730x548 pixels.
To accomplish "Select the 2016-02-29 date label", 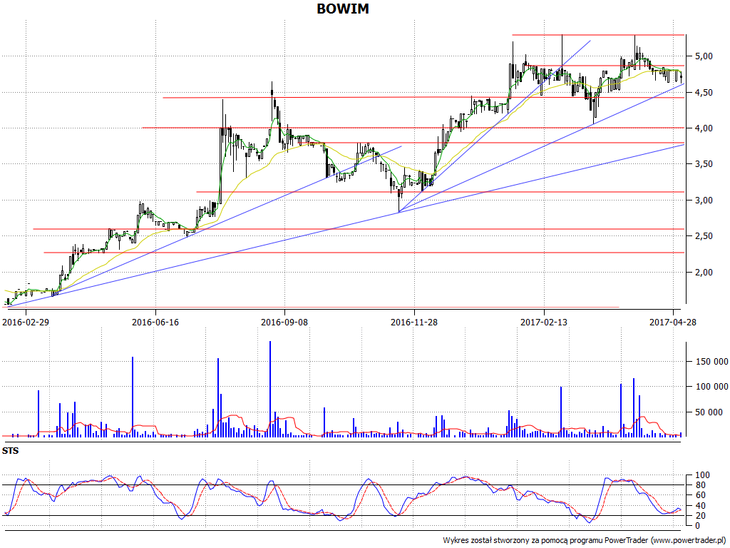I will 26,322.
